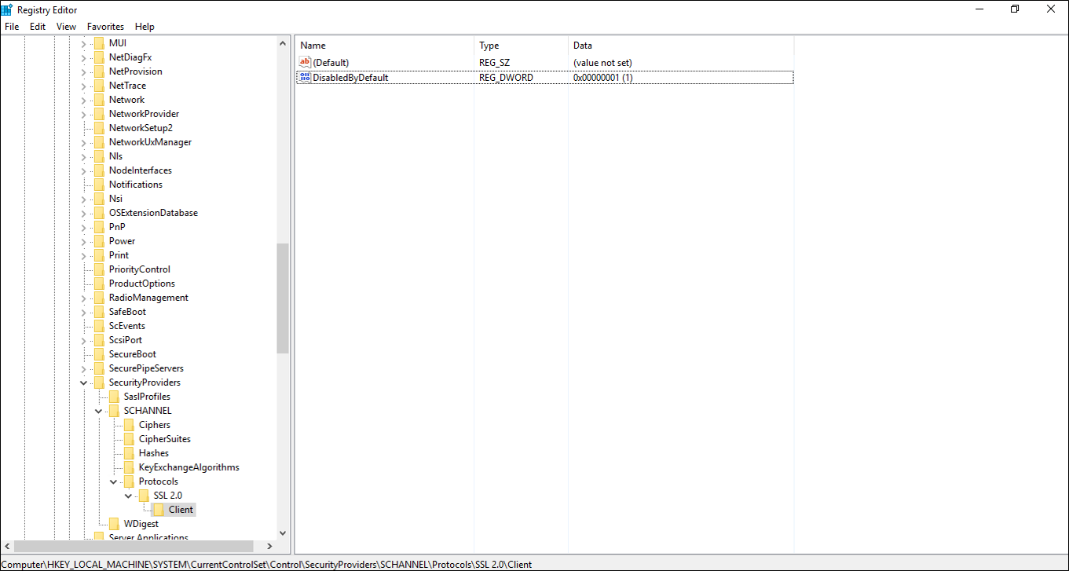Select the SecureBoot folder icon
This screenshot has height=571, width=1069.
click(100, 353)
